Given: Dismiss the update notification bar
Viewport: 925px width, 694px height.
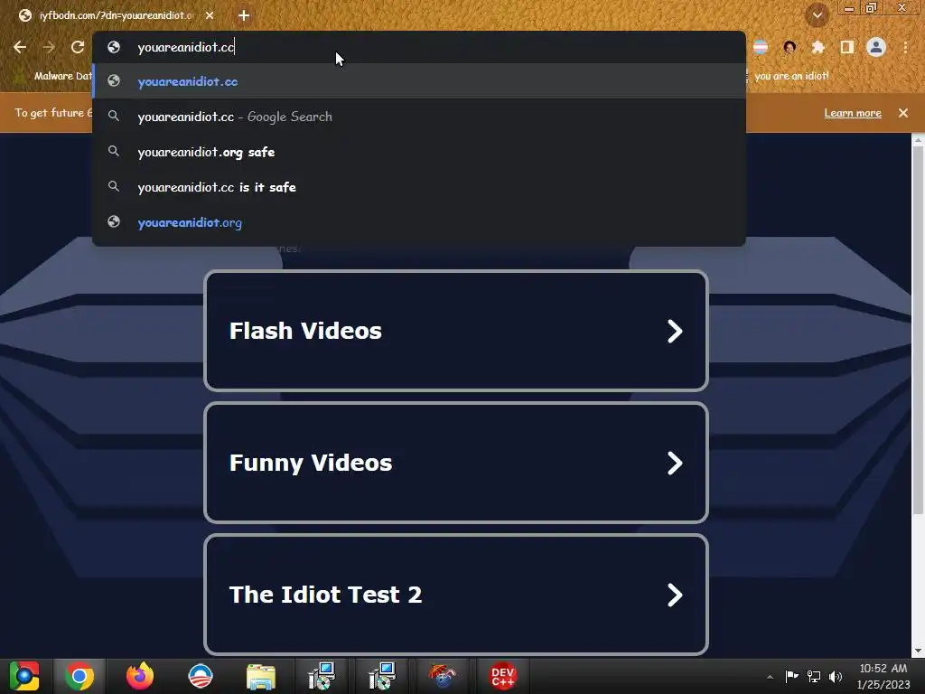Looking at the screenshot, I should pyautogui.click(x=903, y=113).
